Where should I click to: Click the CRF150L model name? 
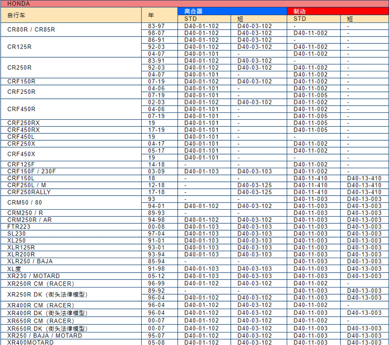[21, 178]
